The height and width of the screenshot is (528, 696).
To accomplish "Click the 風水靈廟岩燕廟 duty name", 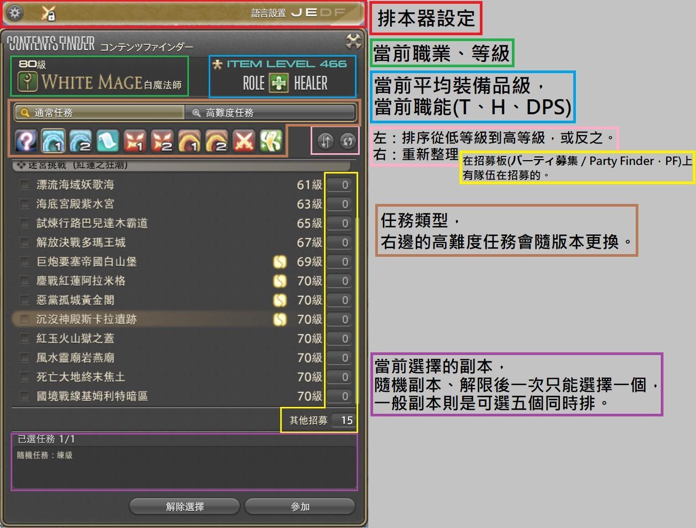I will coord(75,358).
